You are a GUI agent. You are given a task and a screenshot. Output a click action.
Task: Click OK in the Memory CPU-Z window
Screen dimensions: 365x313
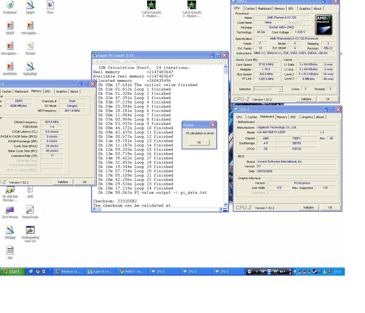(84, 182)
